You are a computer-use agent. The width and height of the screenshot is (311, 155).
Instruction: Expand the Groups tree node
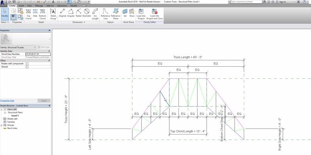(2, 125)
